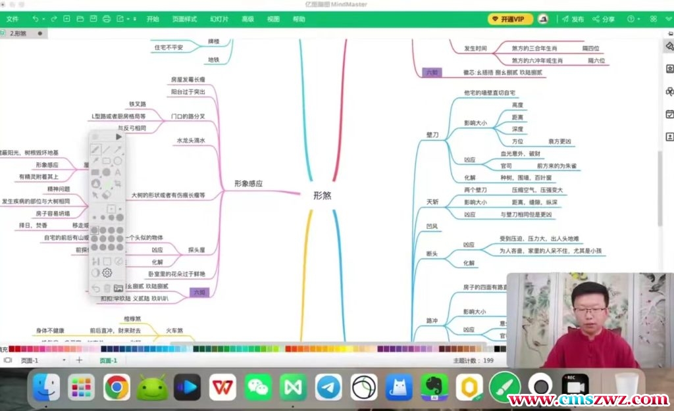This screenshot has width=674, height=411.
Task: Toggle the annotation palette play arrow
Action: (118, 137)
